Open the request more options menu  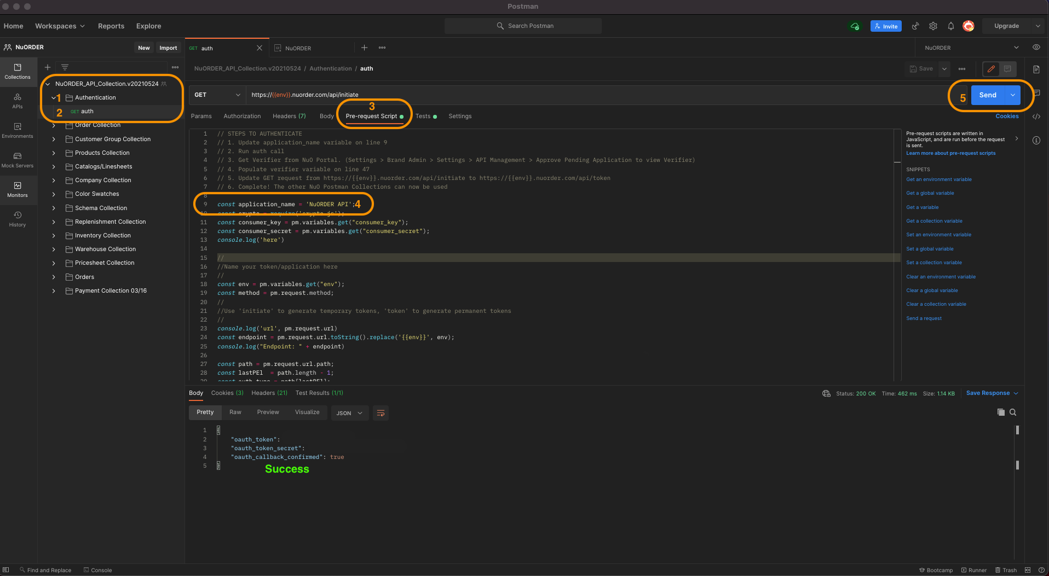962,69
